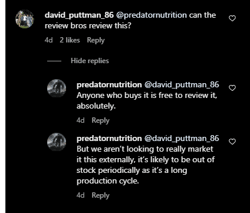Open 4d timestamp on last reply
250x213 pixels.
80,195
